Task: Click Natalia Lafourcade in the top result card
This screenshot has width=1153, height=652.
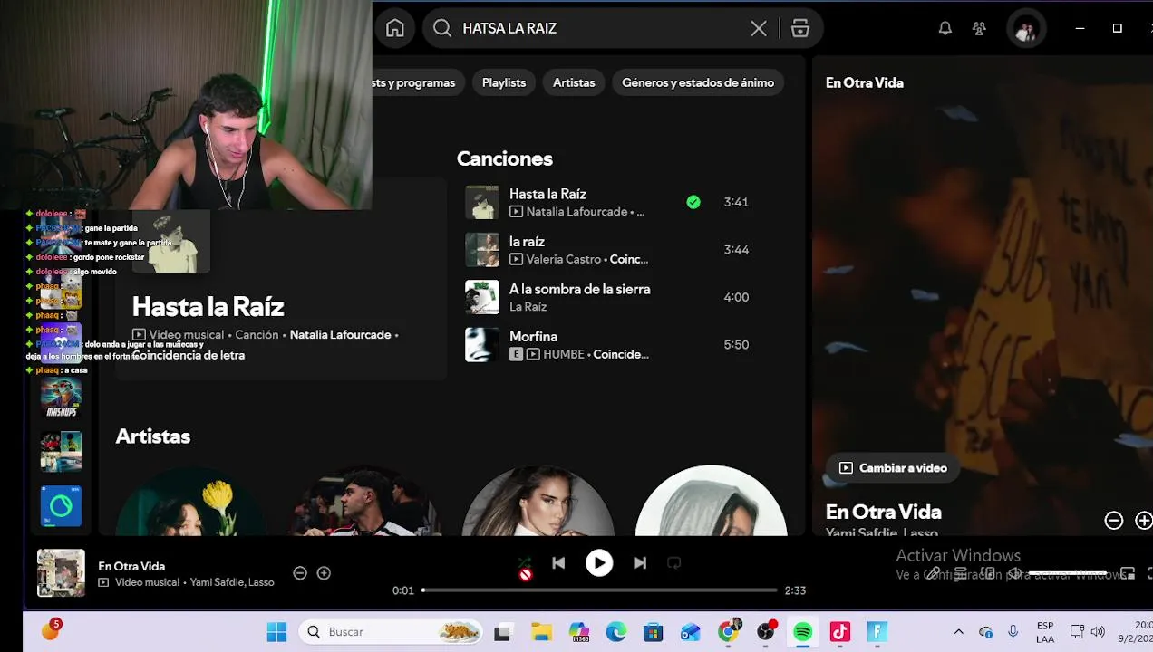Action: tap(340, 334)
